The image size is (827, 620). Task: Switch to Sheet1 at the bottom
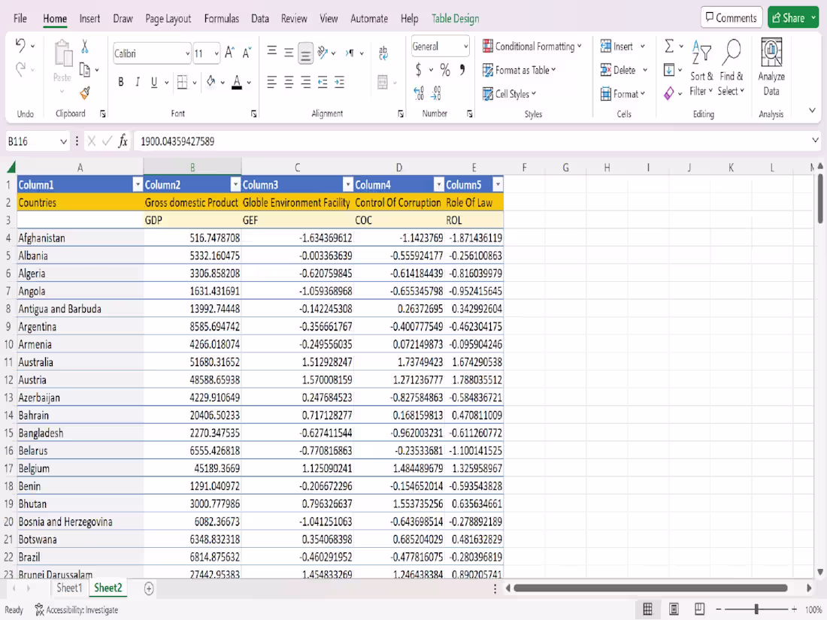69,588
